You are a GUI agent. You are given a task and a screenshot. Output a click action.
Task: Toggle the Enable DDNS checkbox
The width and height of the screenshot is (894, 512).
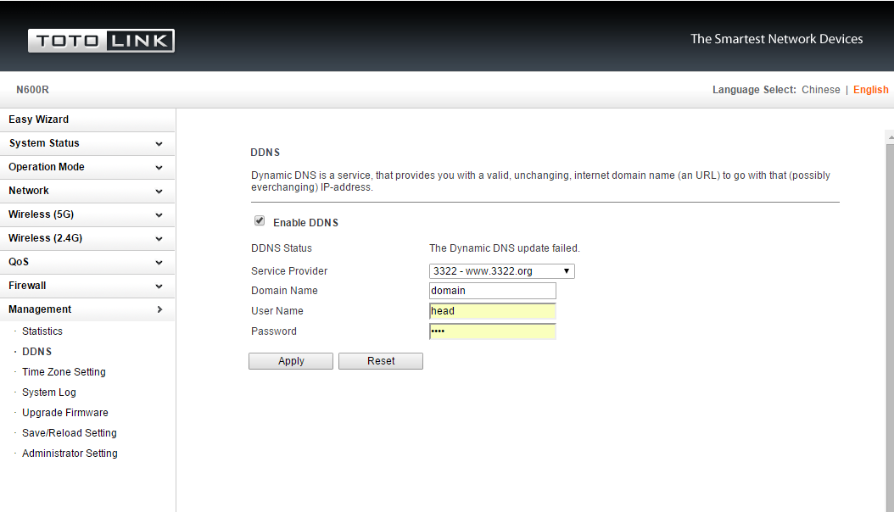(x=260, y=221)
